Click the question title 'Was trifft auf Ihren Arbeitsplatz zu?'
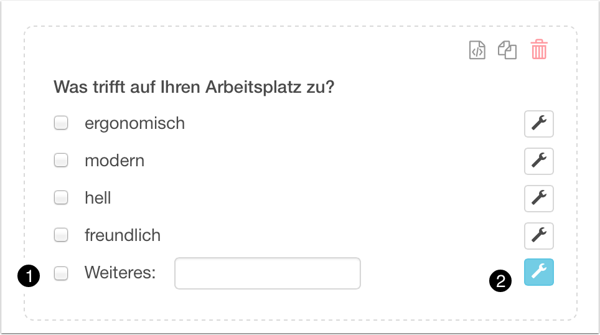Image resolution: width=600 pixels, height=335 pixels. (194, 86)
